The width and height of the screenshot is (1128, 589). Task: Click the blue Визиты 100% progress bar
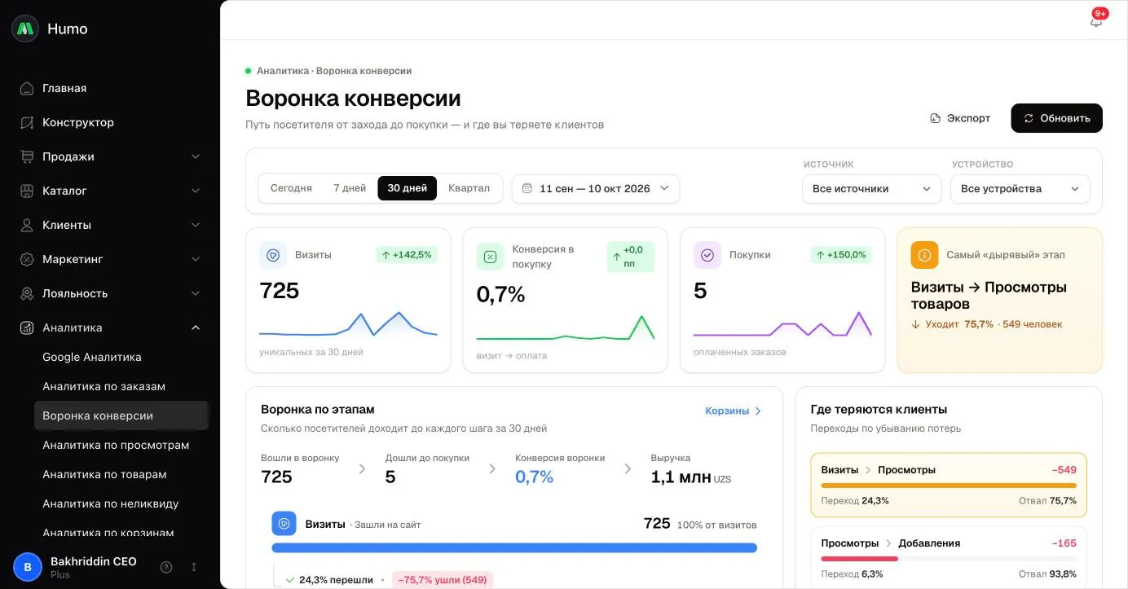(x=514, y=548)
